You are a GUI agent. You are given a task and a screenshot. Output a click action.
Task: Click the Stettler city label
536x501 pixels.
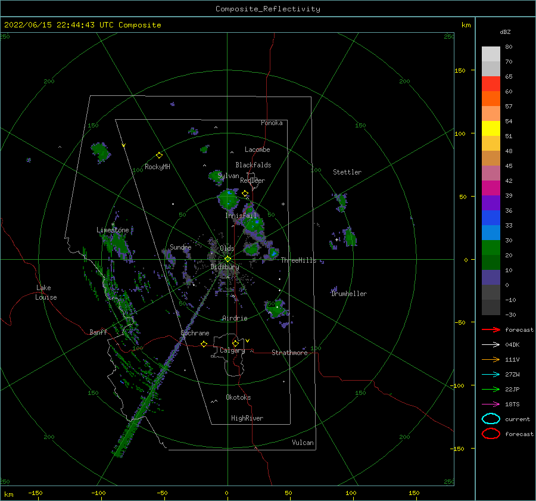click(x=347, y=172)
